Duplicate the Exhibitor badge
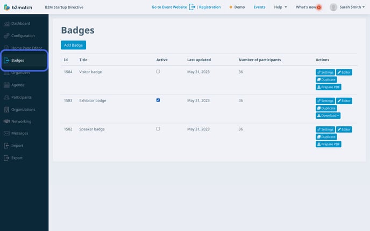This screenshot has width=370, height=231. tap(326, 108)
